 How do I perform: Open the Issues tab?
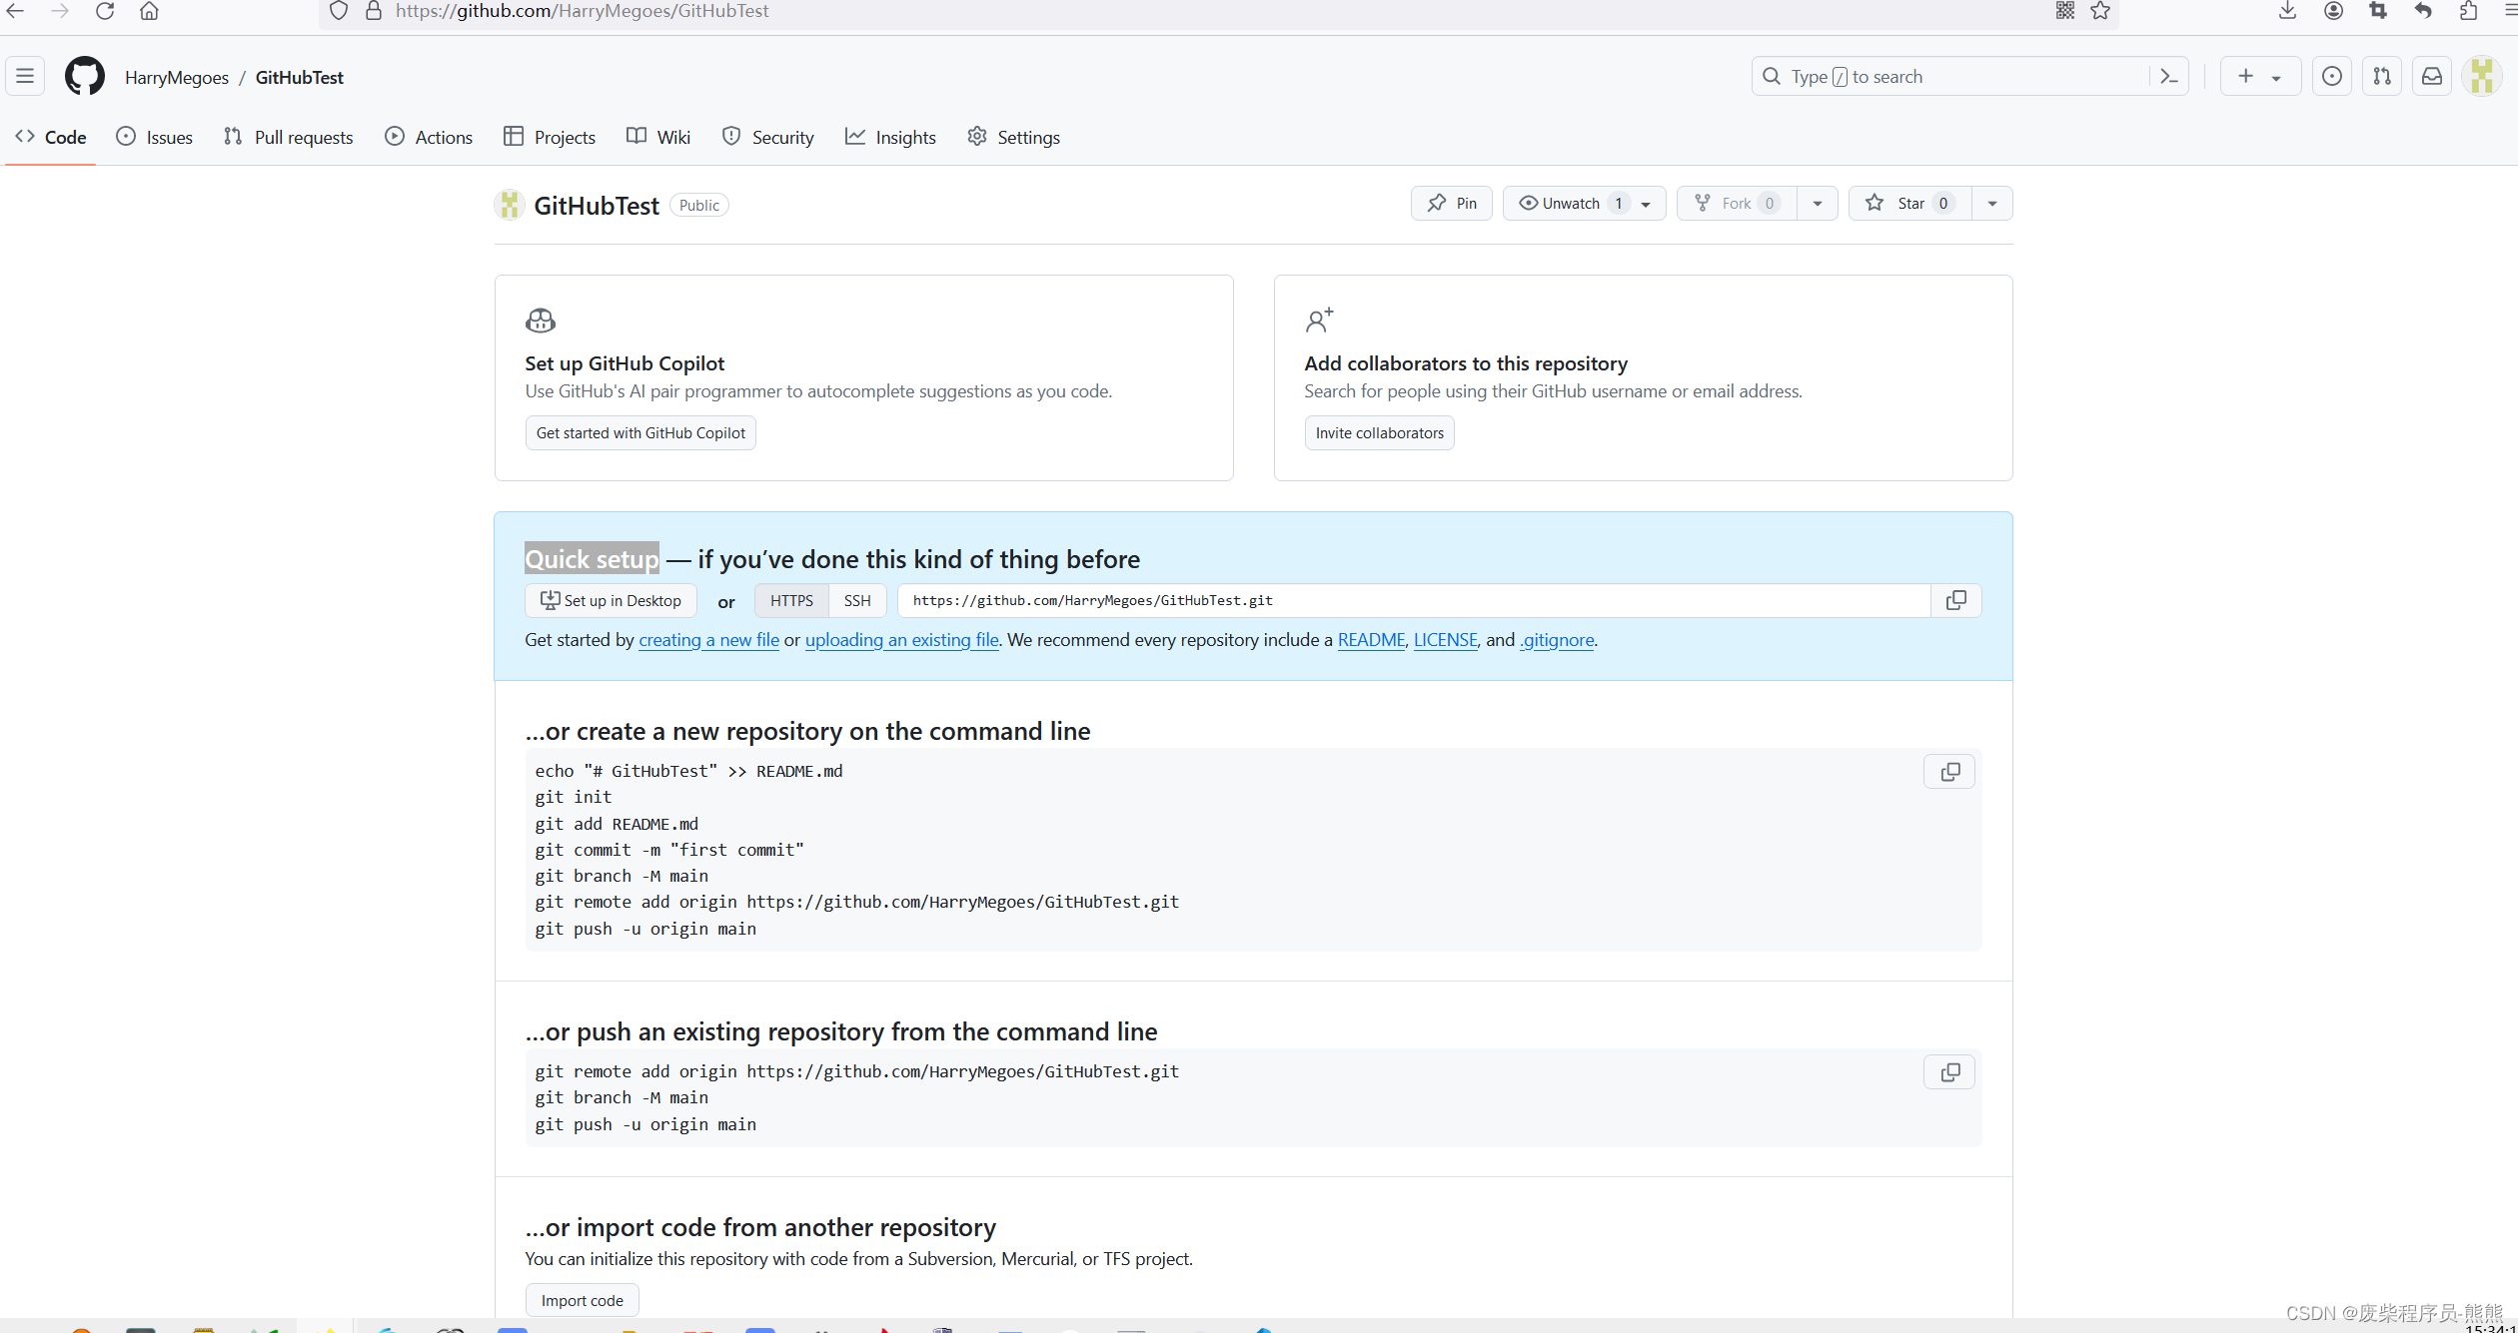point(155,137)
